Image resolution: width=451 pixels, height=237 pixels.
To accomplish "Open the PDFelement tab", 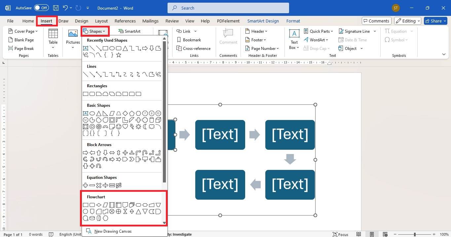I will click(x=228, y=21).
